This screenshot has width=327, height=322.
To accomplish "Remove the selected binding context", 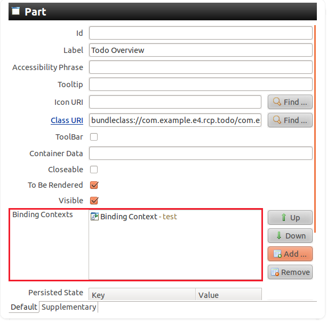I will pos(290,272).
